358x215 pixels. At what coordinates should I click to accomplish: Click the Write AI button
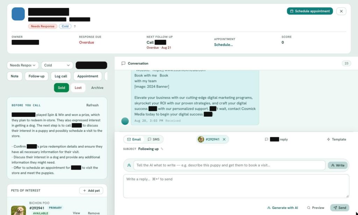click(x=338, y=165)
